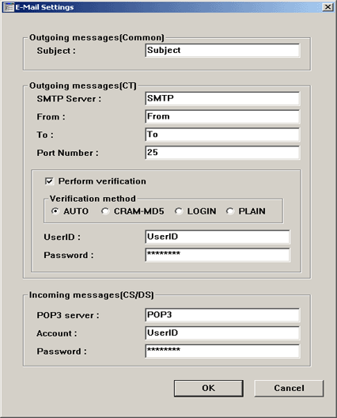Click the Subject input field
This screenshot has height=418, width=337.
point(222,51)
